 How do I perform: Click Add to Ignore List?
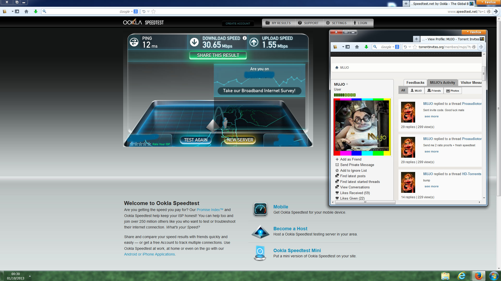click(x=353, y=170)
